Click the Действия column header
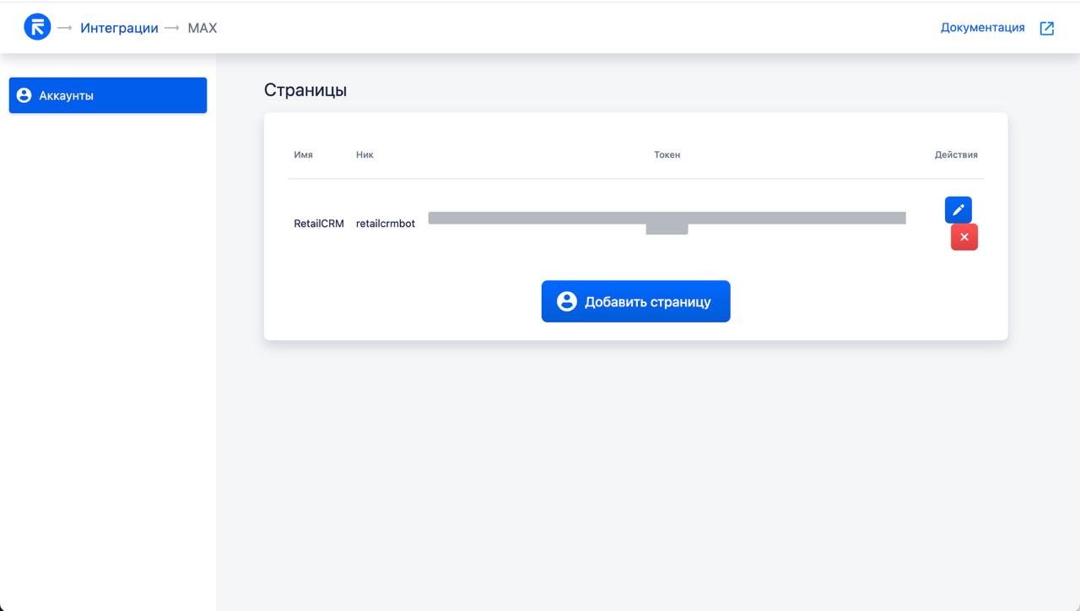The width and height of the screenshot is (1080, 611). 956,154
